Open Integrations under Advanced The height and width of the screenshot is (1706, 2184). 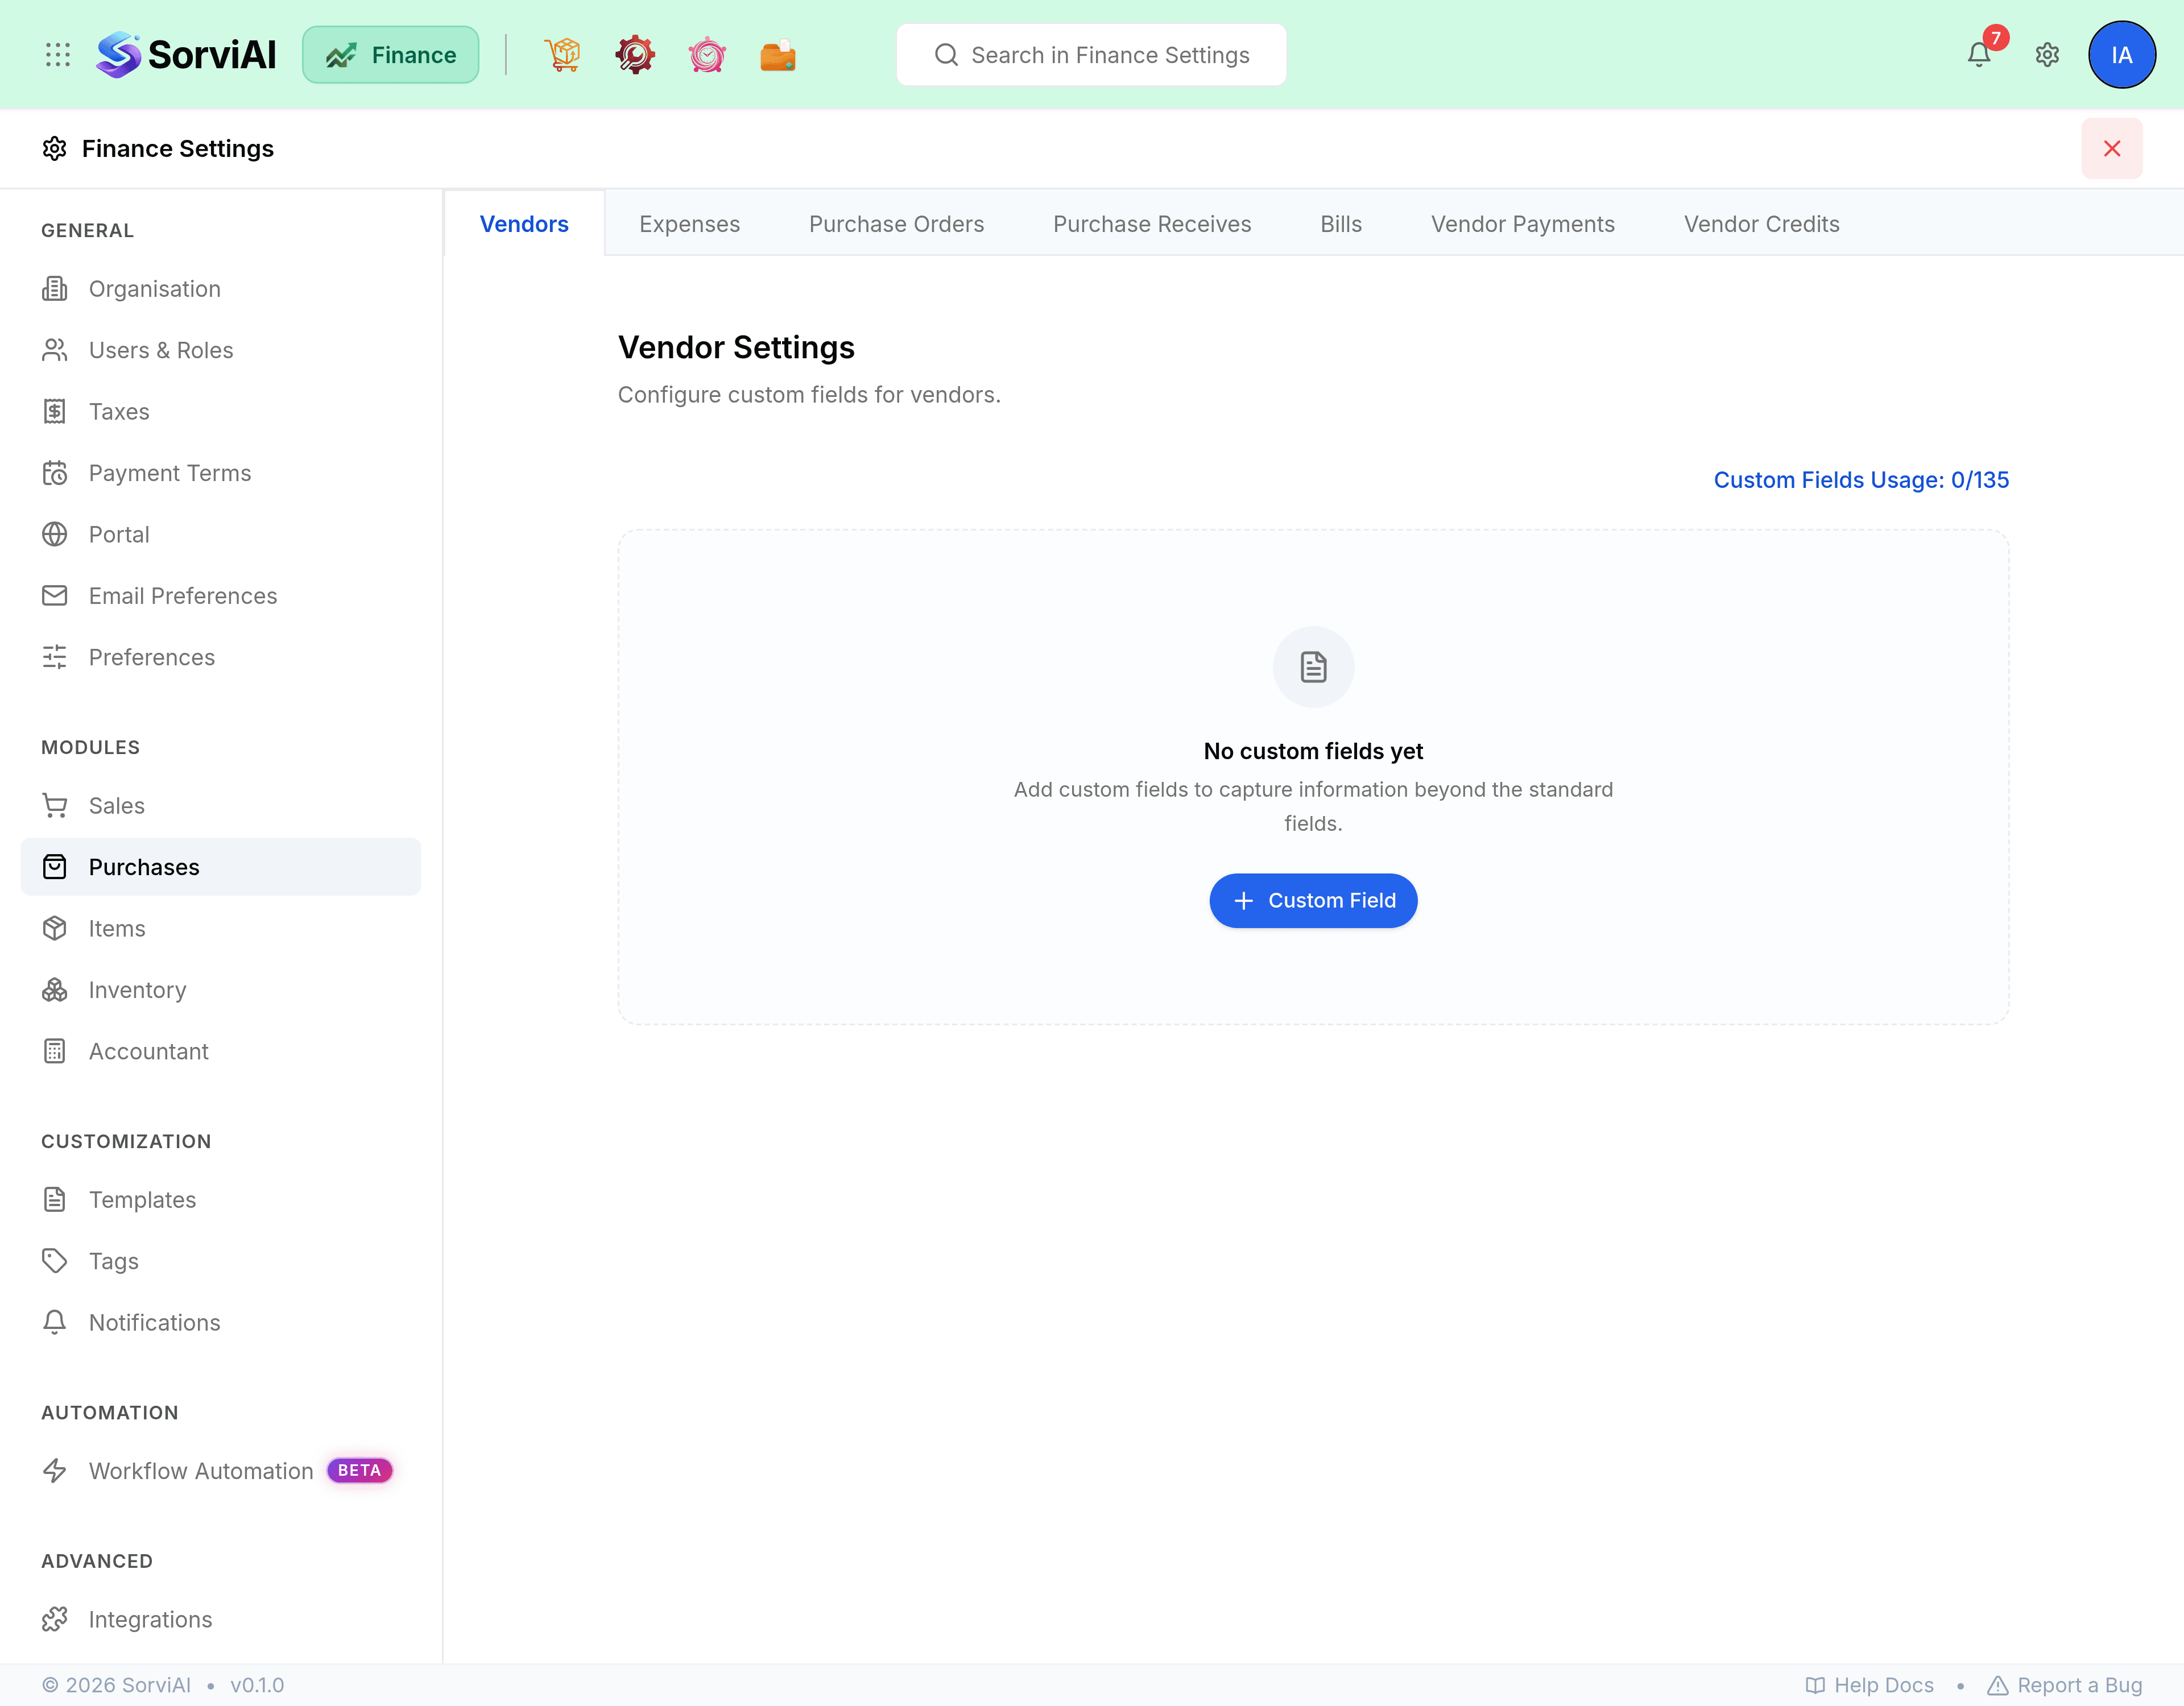click(x=221, y=1620)
